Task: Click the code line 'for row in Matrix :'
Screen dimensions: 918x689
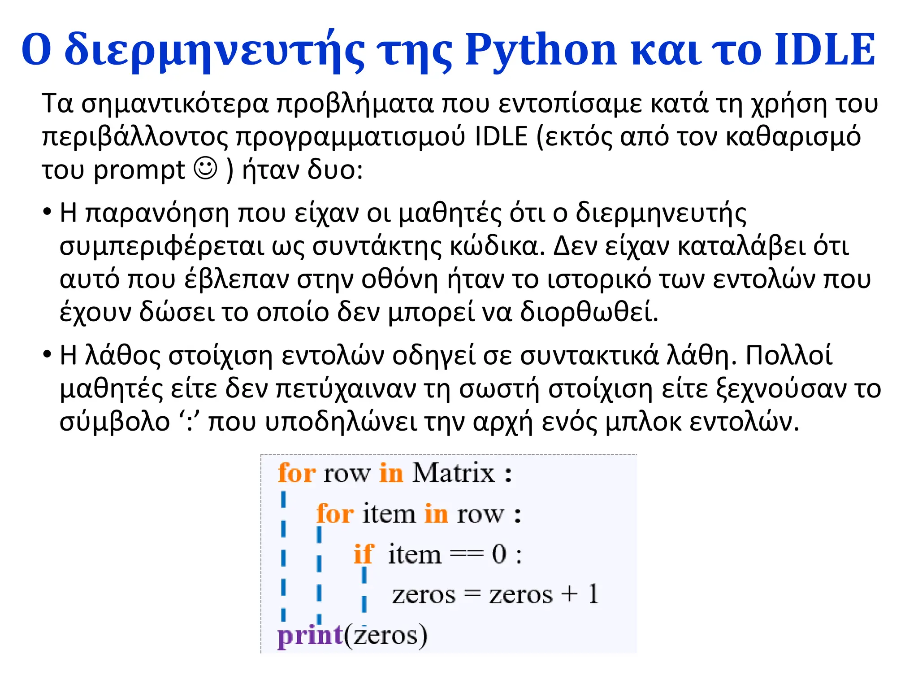Action: 395,473
